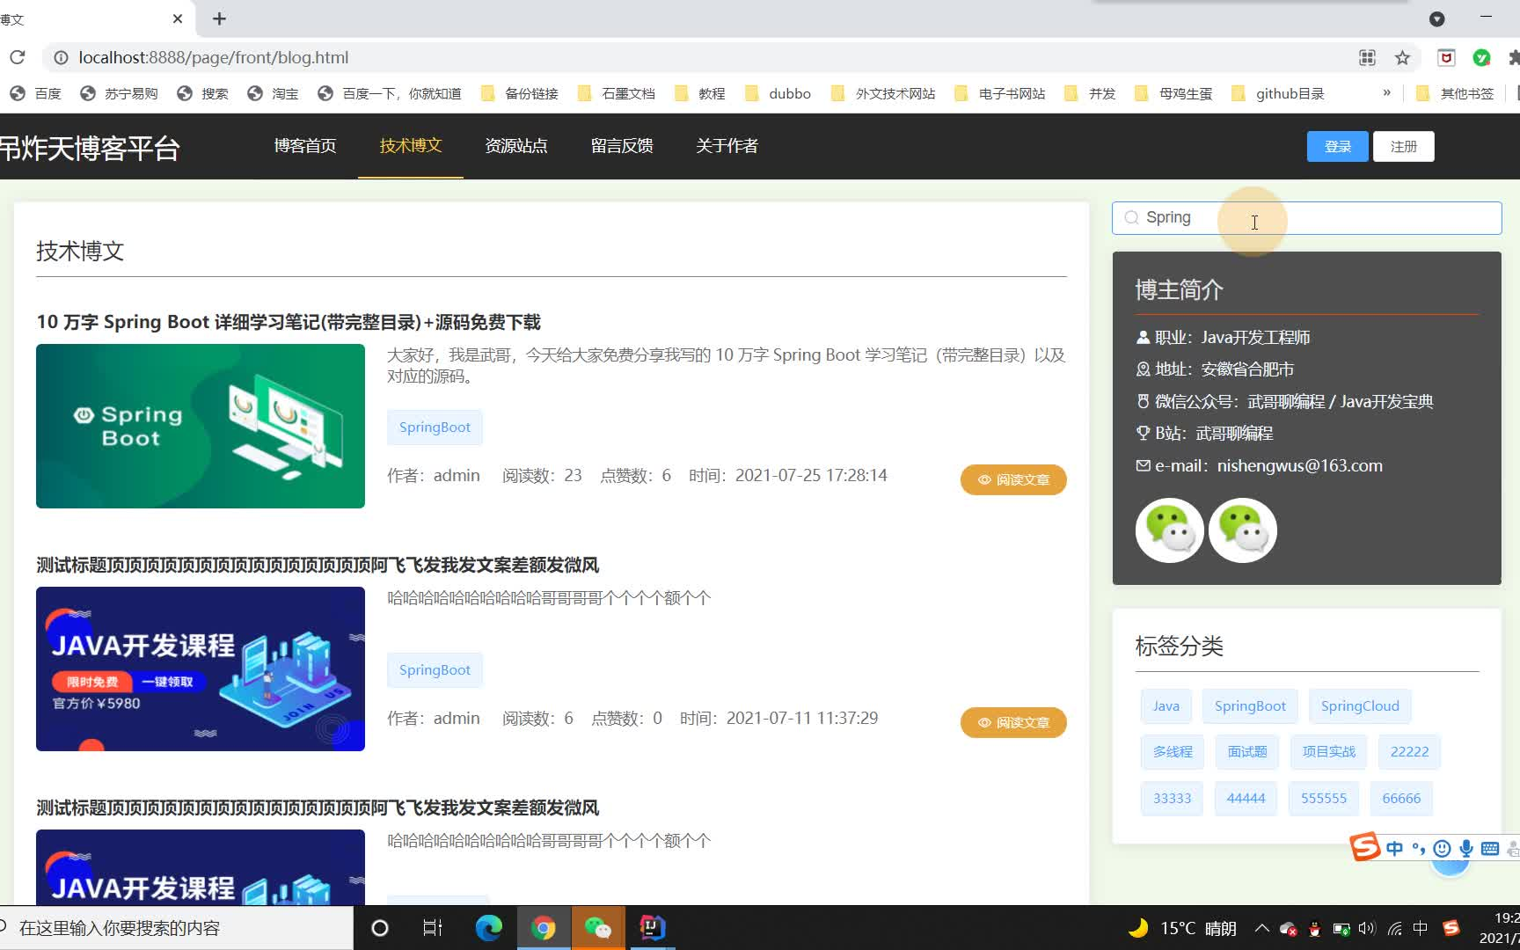Click the green Spring Boot thumbnail image
Viewport: 1520px width, 950px height.
tap(201, 426)
